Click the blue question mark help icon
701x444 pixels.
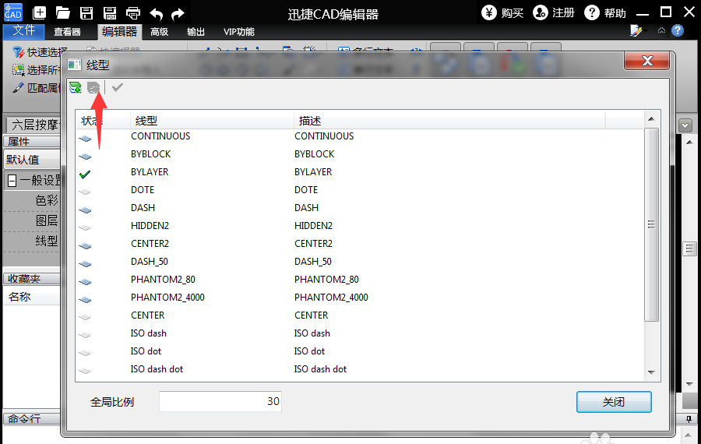(x=678, y=30)
